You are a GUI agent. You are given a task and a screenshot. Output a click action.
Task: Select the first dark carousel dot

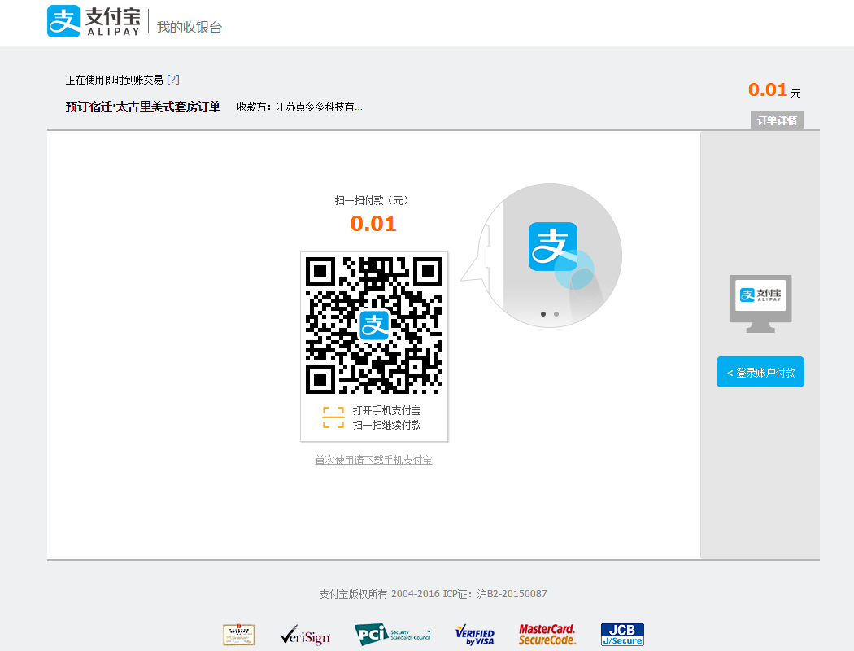pyautogui.click(x=542, y=313)
